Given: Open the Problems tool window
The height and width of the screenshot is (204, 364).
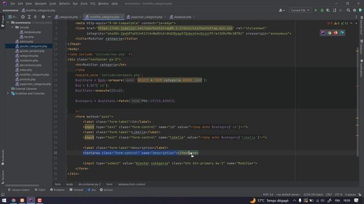Looking at the screenshot, I should pos(57,190).
